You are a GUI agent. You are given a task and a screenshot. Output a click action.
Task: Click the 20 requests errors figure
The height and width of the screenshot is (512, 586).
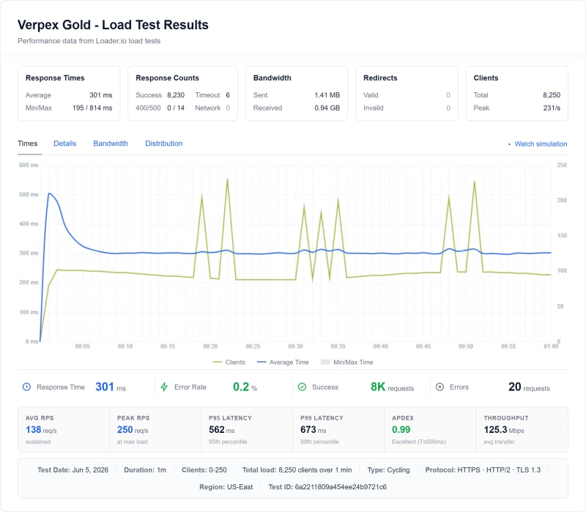pyautogui.click(x=529, y=387)
